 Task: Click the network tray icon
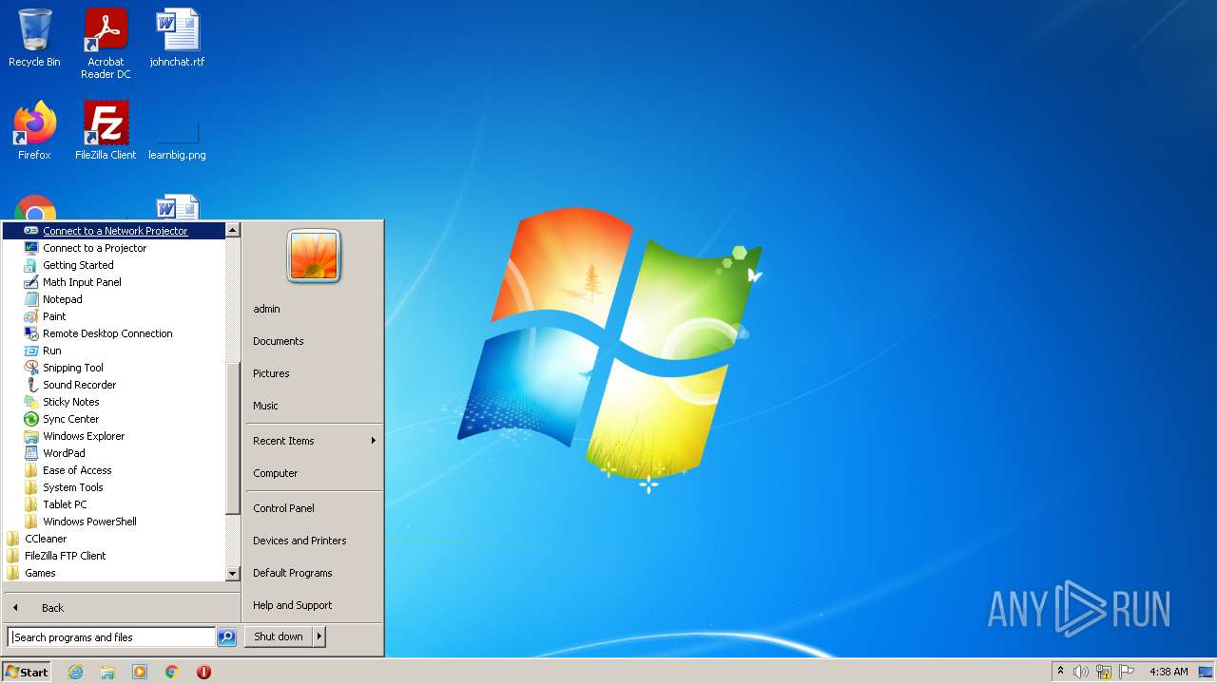point(1104,672)
